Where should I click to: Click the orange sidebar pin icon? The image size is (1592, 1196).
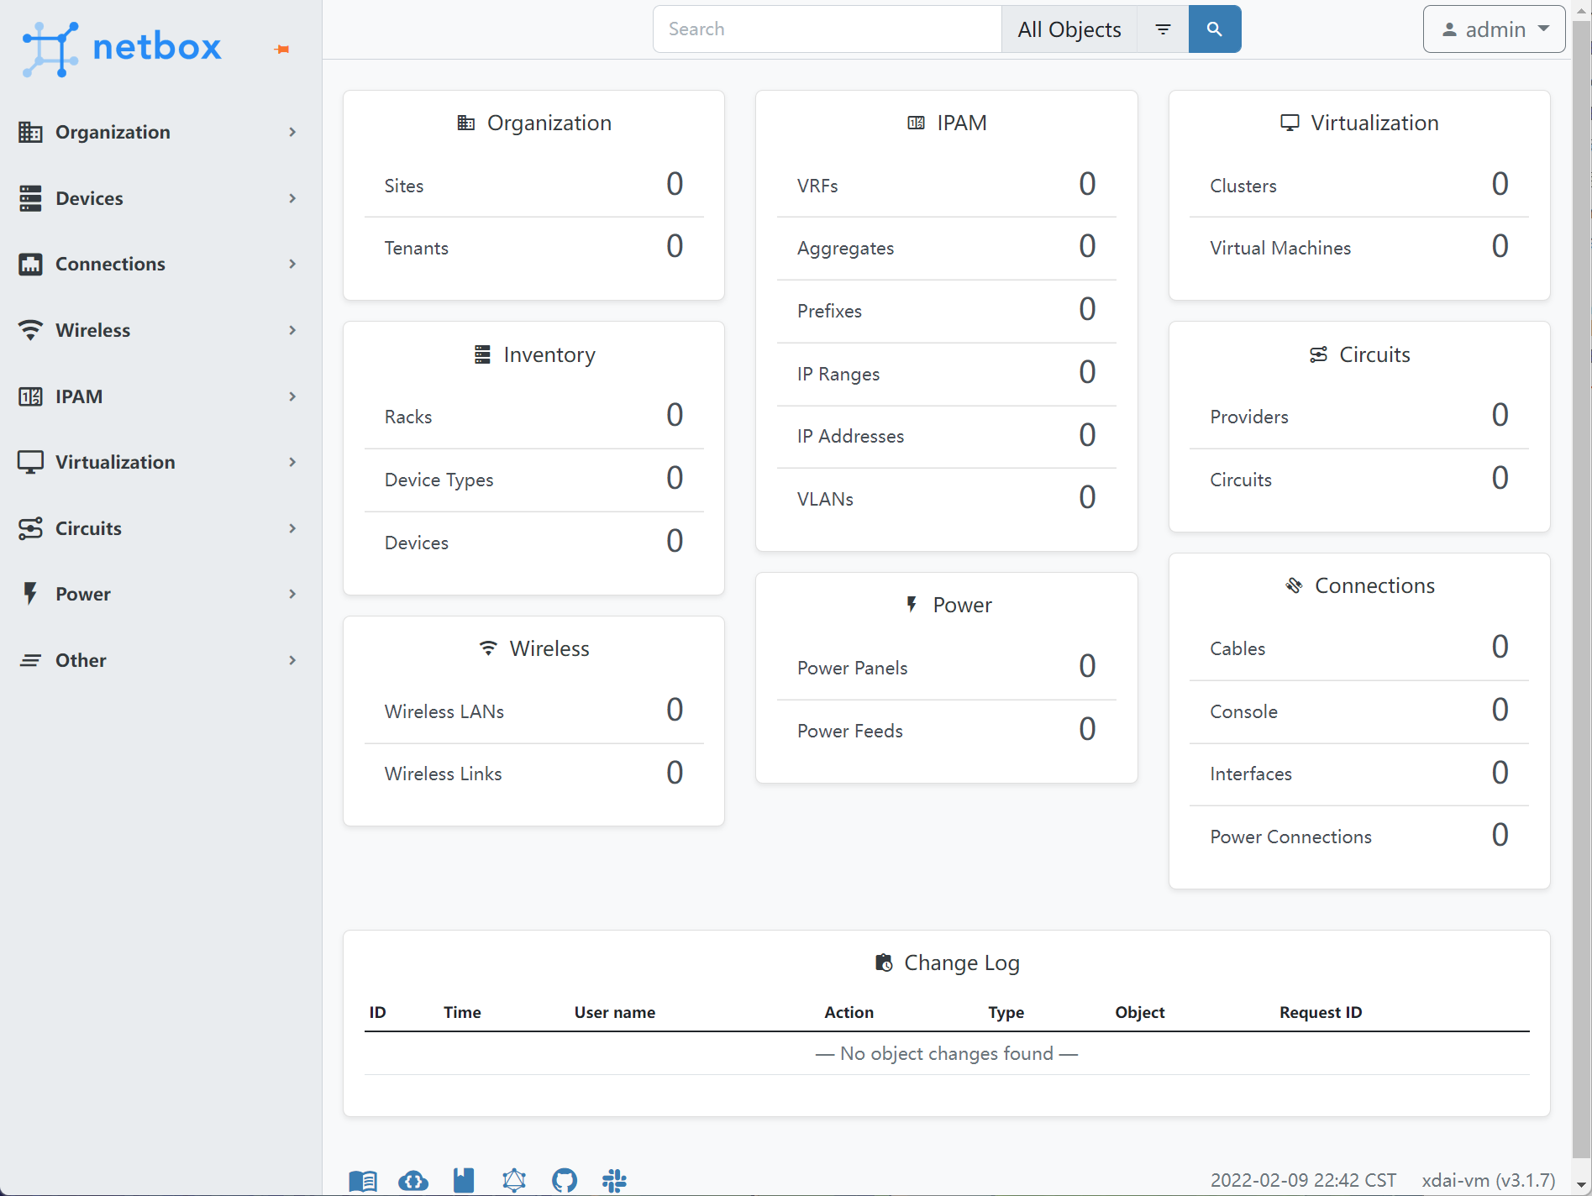point(282,50)
